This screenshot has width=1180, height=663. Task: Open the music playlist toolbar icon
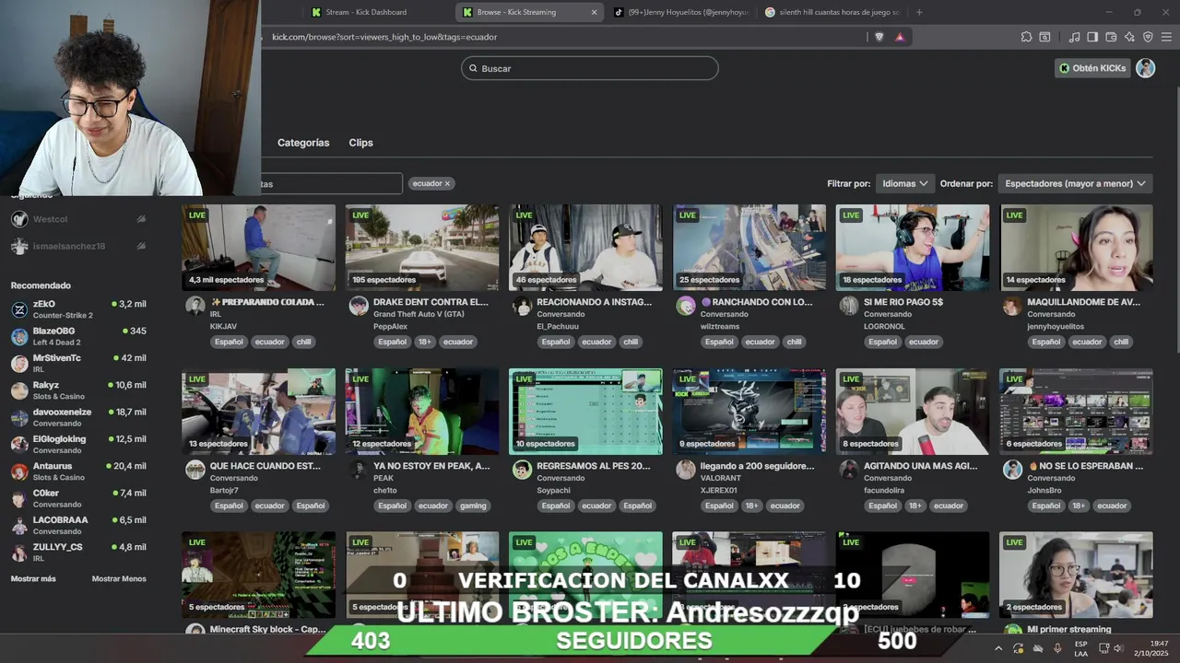[1074, 37]
